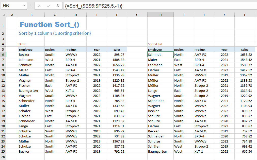Expand the Name Box dropdown arrow
The image size is (257, 160).
[24, 6]
